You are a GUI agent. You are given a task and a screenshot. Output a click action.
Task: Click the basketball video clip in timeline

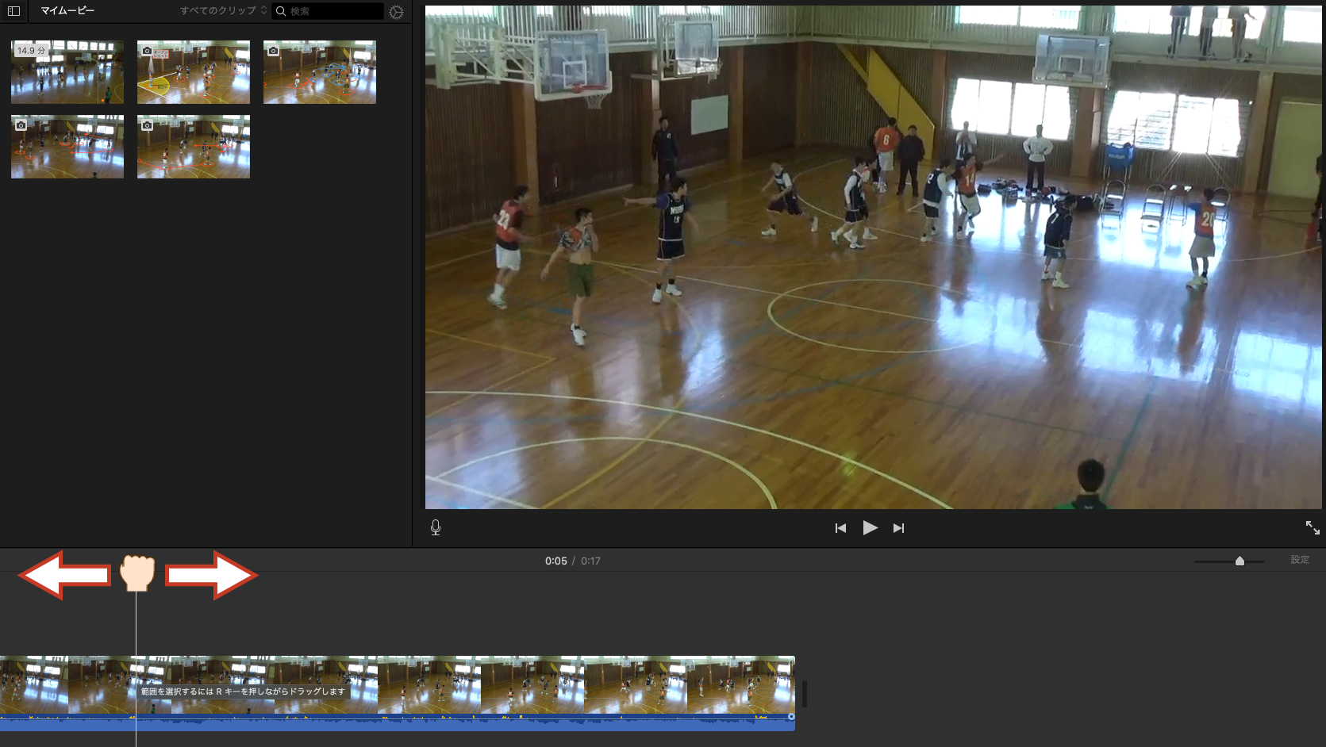coord(476,684)
